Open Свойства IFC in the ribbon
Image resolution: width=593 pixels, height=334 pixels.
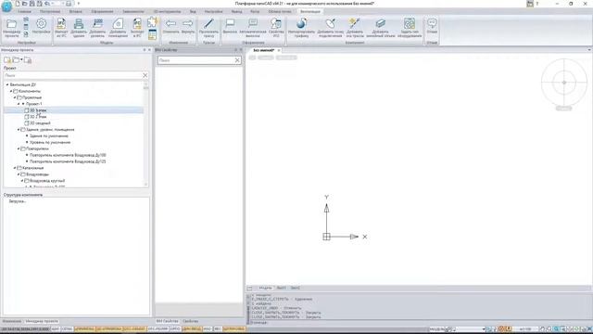pyautogui.click(x=276, y=27)
